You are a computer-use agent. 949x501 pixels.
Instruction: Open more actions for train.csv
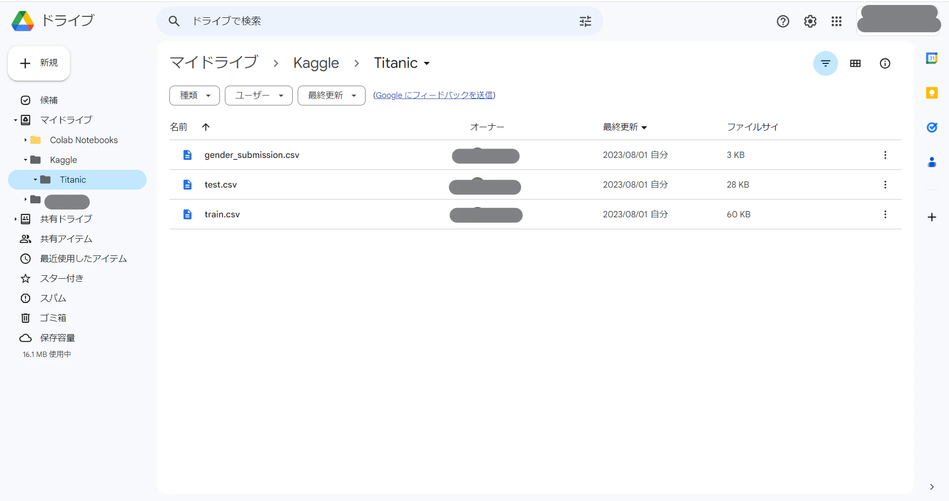coord(885,214)
